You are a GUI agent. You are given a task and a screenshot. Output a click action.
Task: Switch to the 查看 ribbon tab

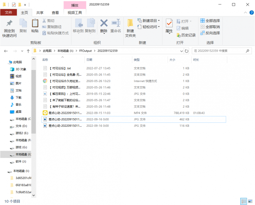[x=55, y=13]
